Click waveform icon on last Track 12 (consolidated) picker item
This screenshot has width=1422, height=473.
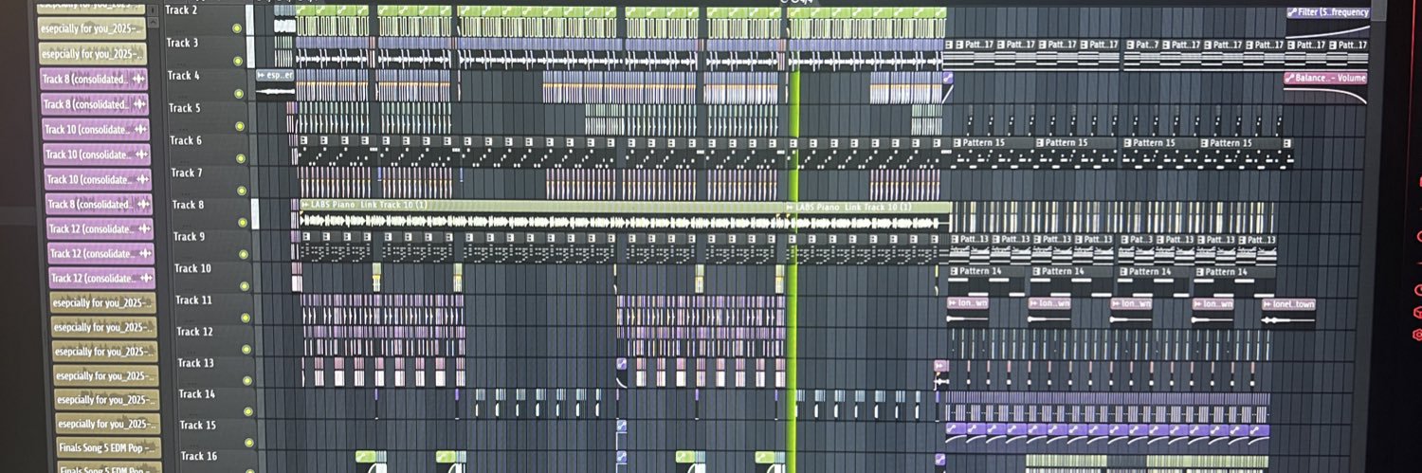[146, 279]
